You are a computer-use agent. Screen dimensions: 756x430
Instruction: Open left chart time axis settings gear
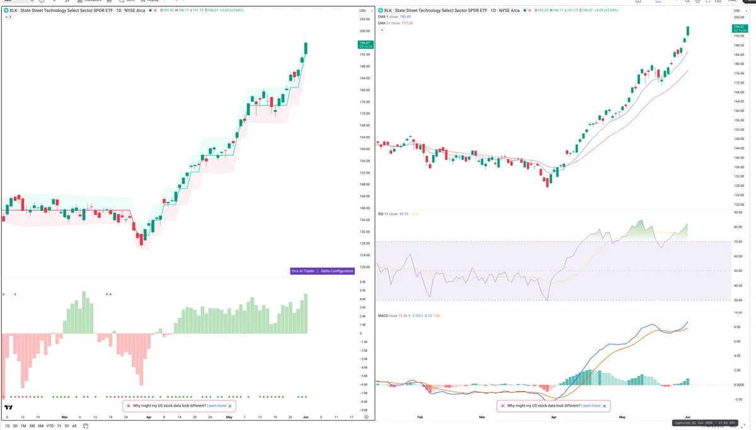tap(366, 417)
